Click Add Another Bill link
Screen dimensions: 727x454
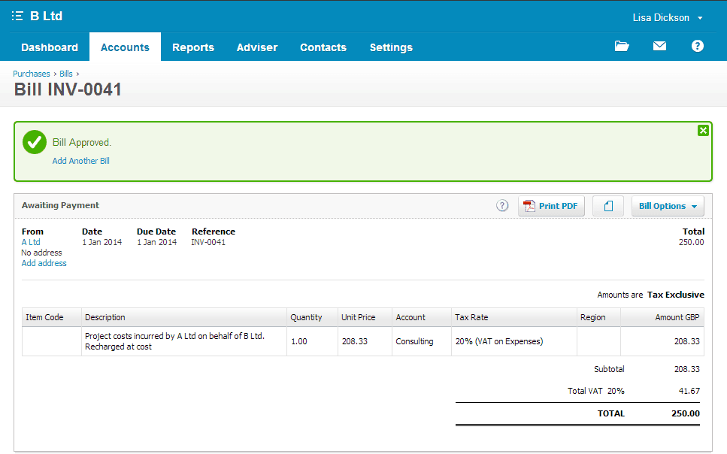80,161
